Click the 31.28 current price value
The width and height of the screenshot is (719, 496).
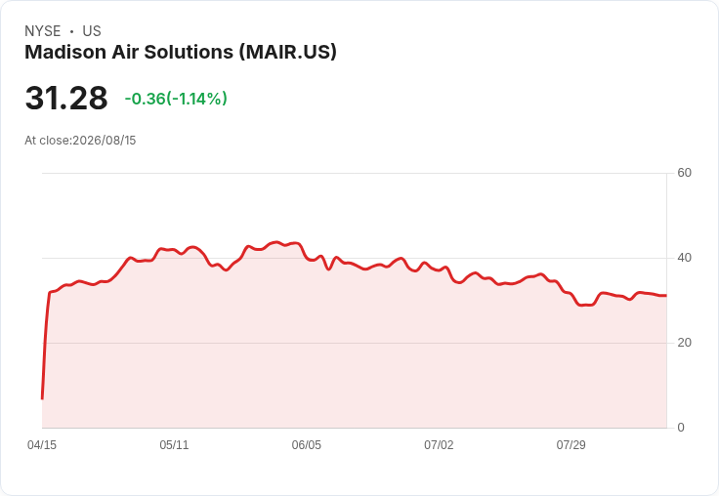(x=66, y=98)
